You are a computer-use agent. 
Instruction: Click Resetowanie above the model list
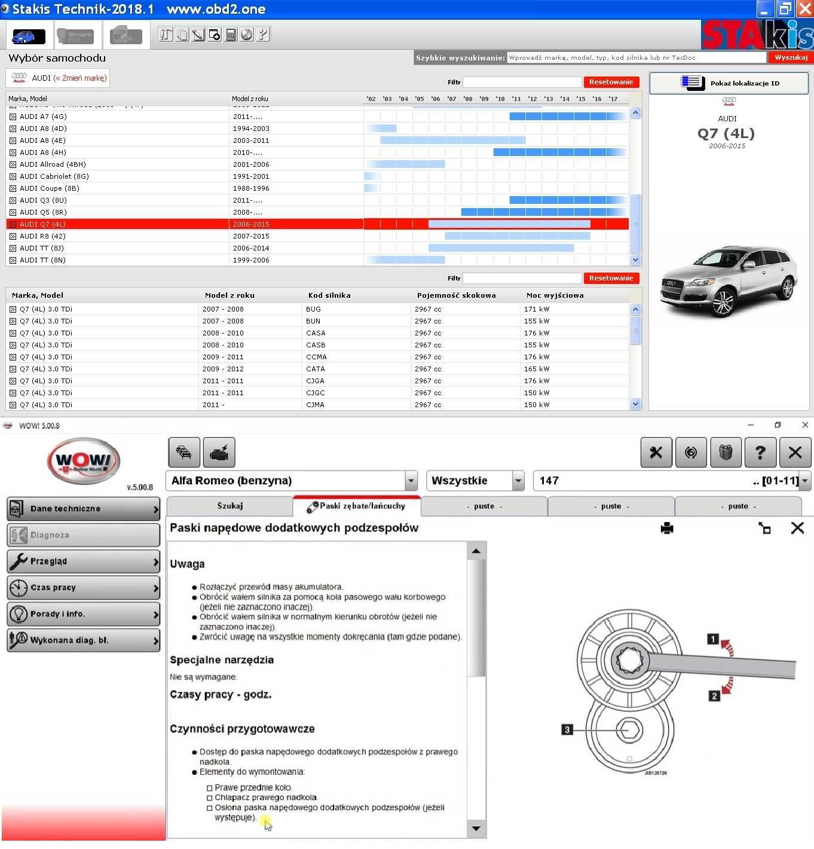[x=611, y=82]
